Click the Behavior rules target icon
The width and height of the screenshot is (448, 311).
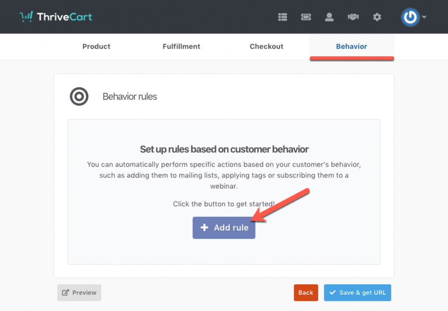(x=79, y=97)
